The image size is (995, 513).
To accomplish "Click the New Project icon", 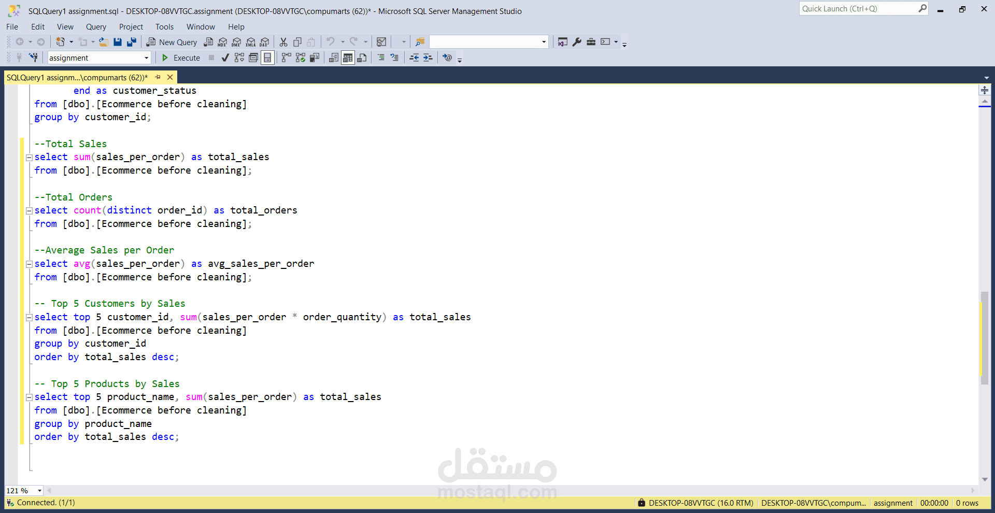I will [61, 42].
